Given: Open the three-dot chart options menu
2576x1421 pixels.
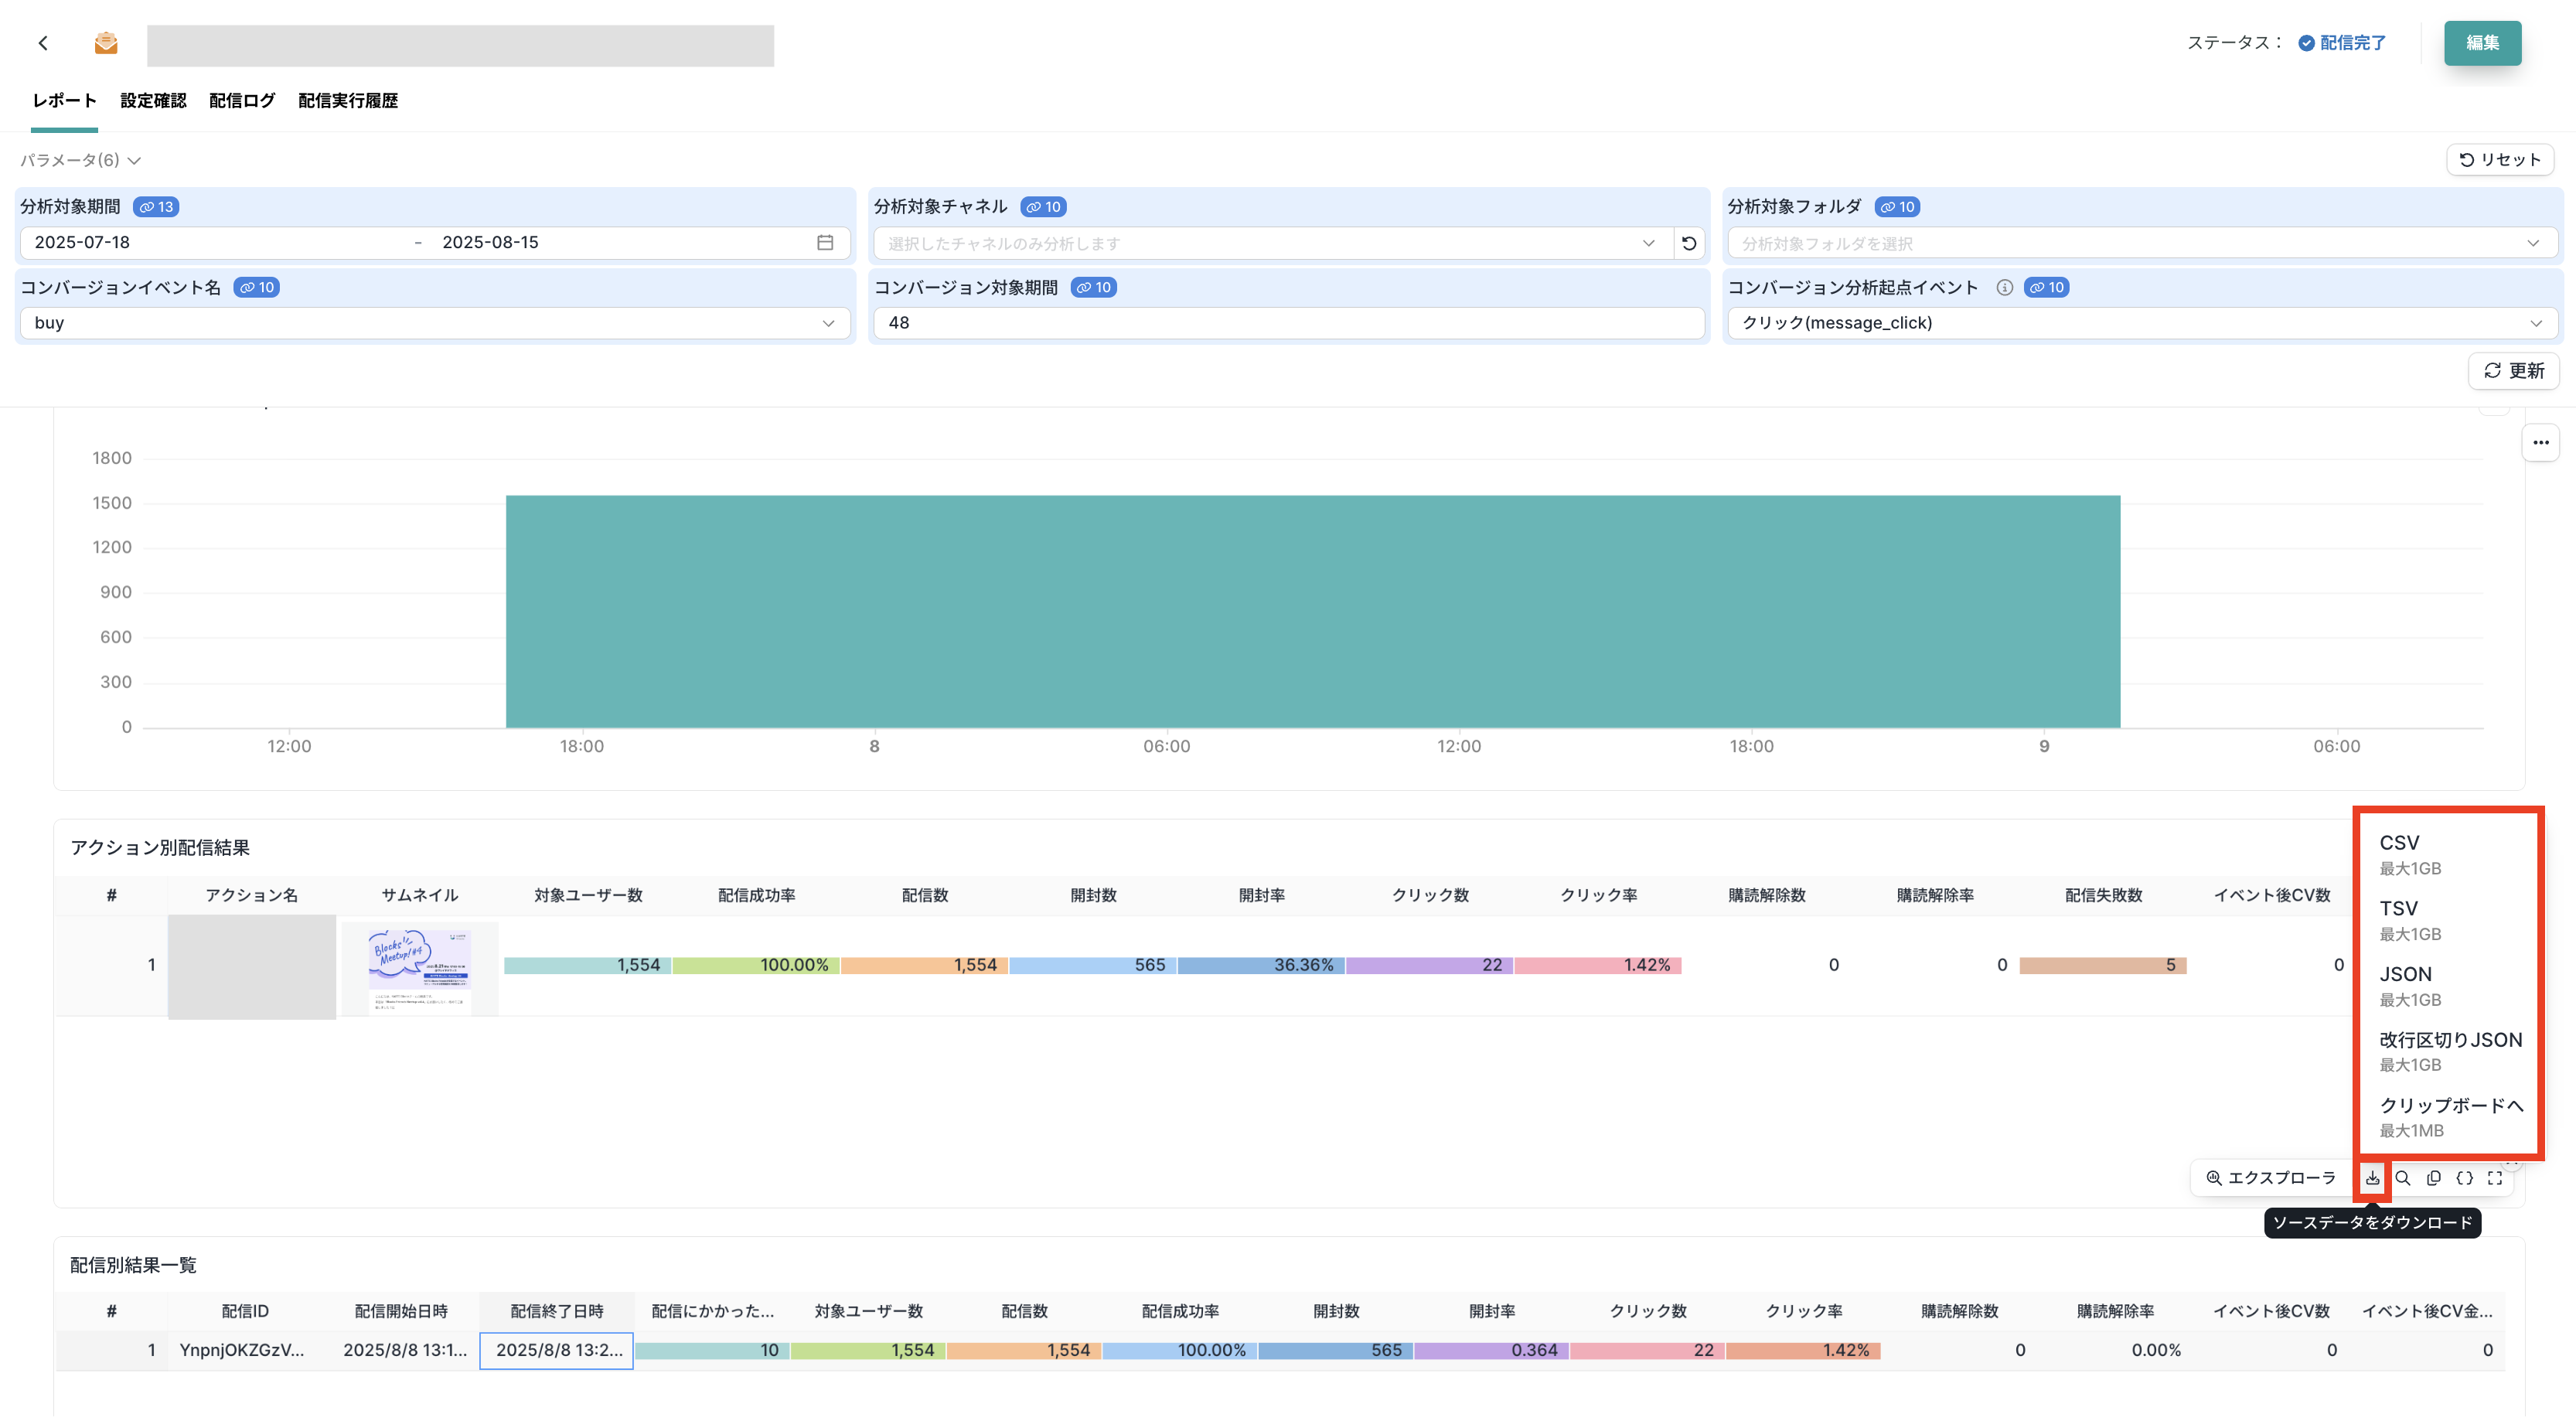Looking at the screenshot, I should tap(2540, 442).
